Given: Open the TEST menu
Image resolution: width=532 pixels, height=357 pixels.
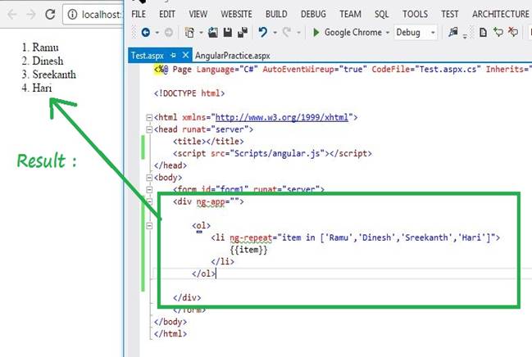Looking at the screenshot, I should 449,14.
